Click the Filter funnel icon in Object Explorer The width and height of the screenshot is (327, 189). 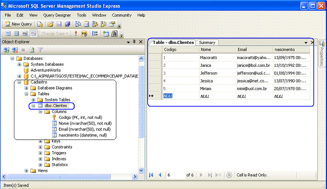[40, 50]
